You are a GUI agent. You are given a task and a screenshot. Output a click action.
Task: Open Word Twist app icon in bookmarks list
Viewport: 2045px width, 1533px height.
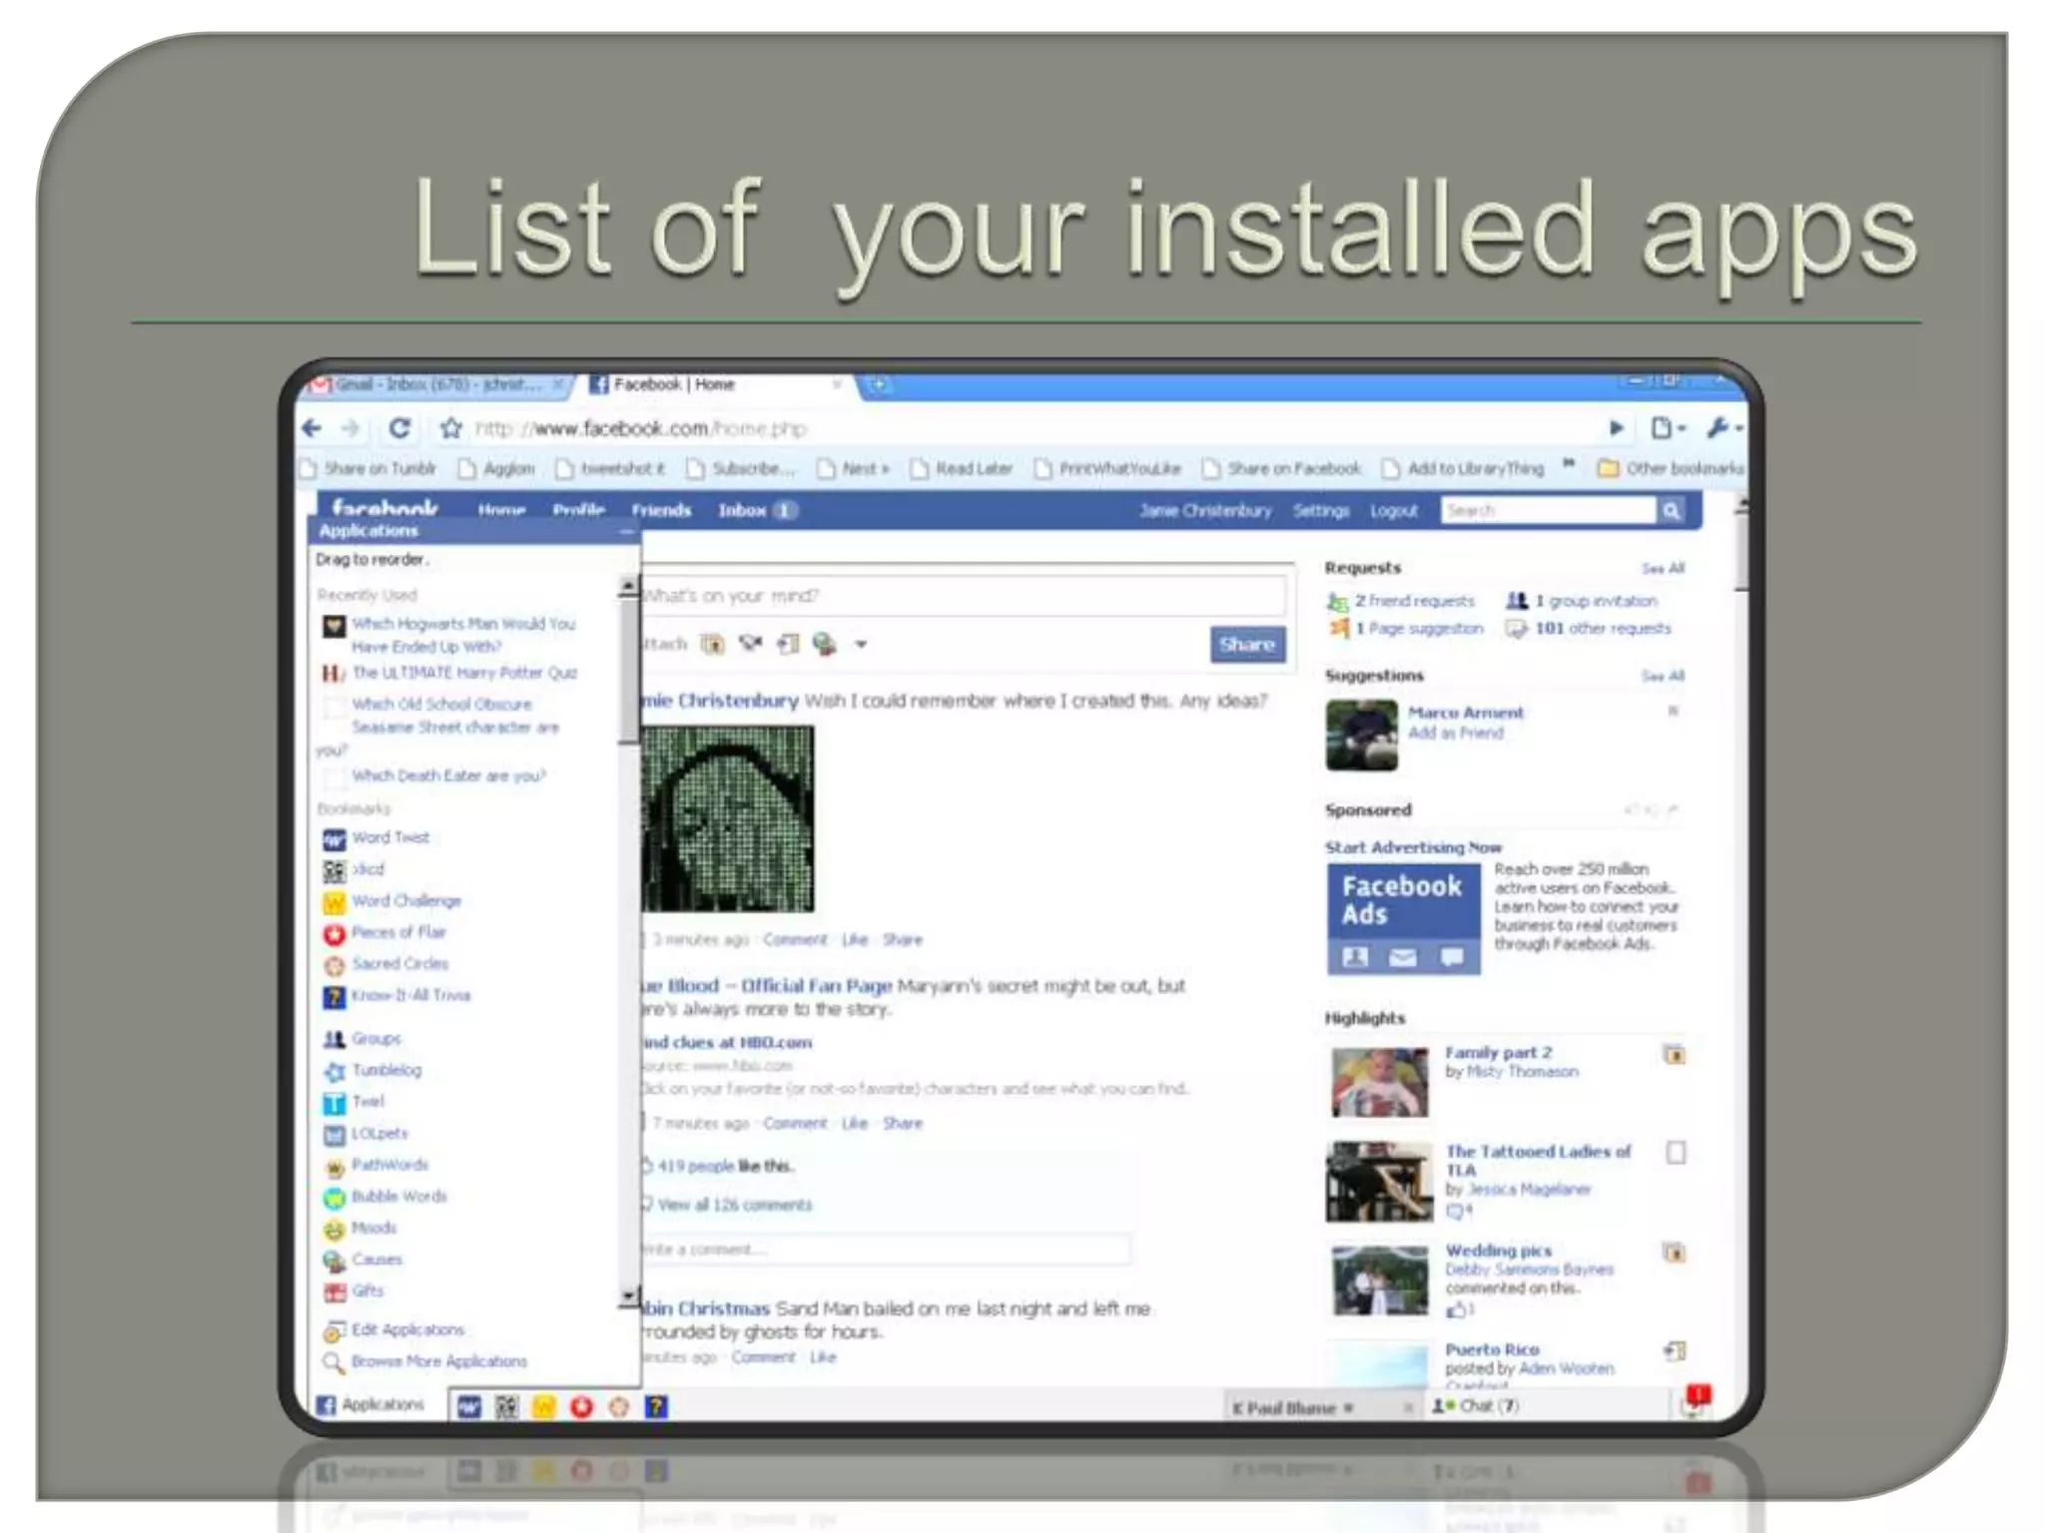[334, 838]
